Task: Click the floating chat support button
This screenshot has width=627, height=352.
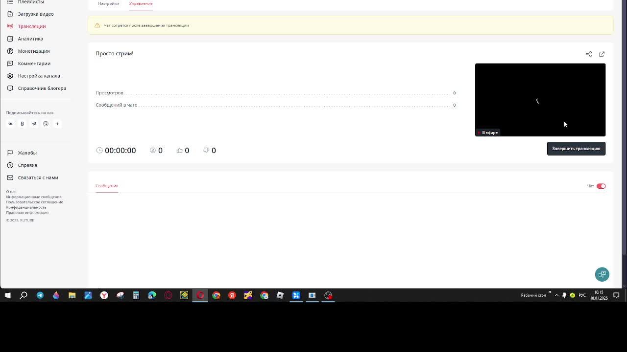Action: click(x=602, y=274)
